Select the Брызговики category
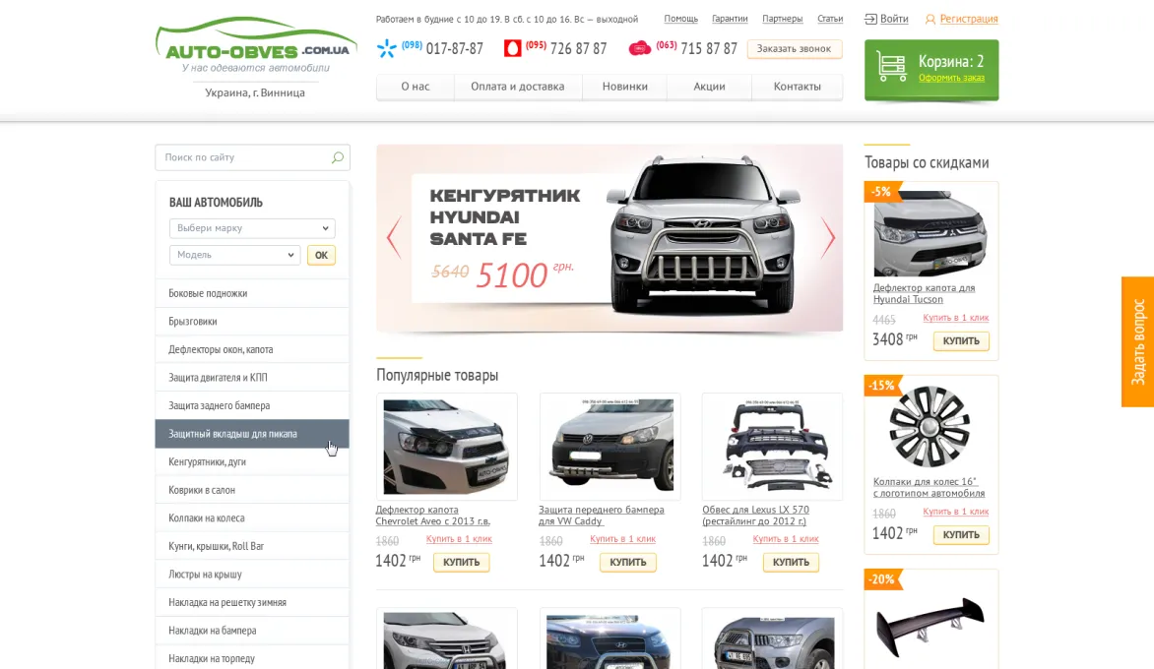1154x669 pixels. click(252, 322)
